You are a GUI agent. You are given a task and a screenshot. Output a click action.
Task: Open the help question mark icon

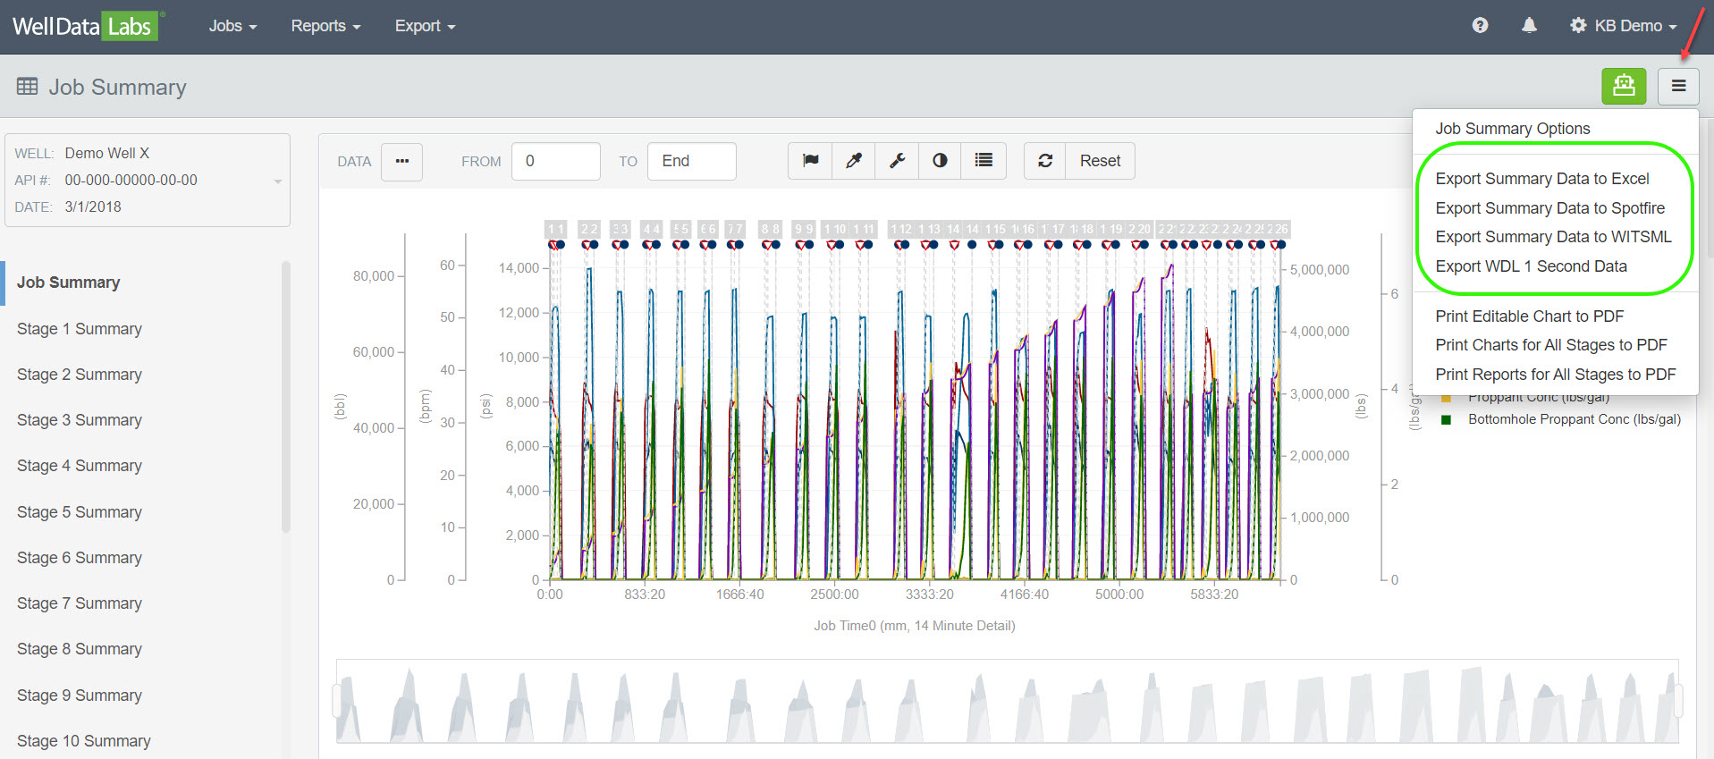coord(1480,26)
